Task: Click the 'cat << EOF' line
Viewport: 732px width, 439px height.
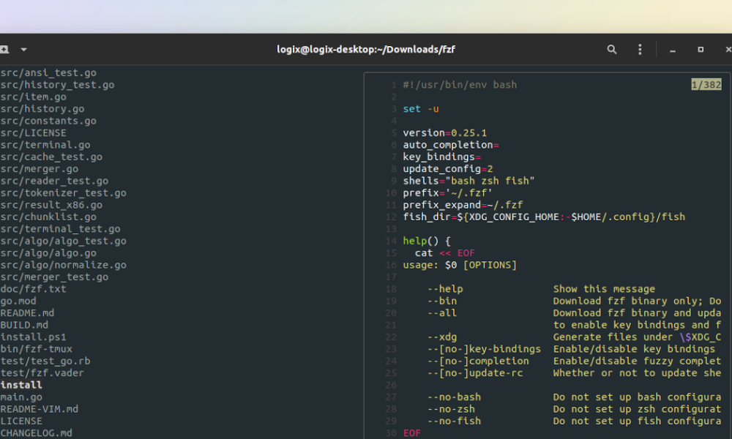Action: point(445,253)
